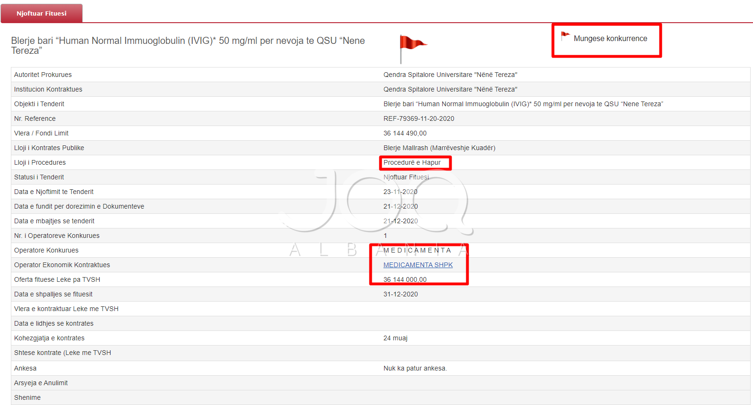Click the winner announcement date 31-12-2020
The width and height of the screenshot is (753, 405).
[401, 294]
